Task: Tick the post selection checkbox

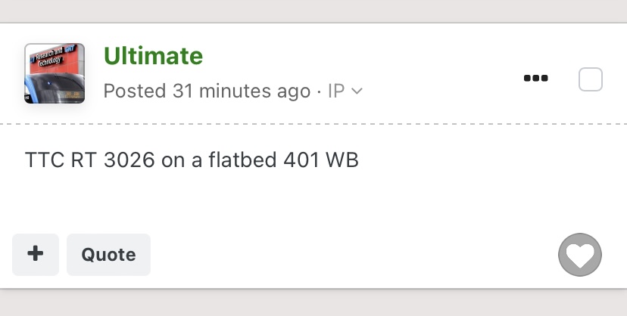Action: pyautogui.click(x=591, y=79)
